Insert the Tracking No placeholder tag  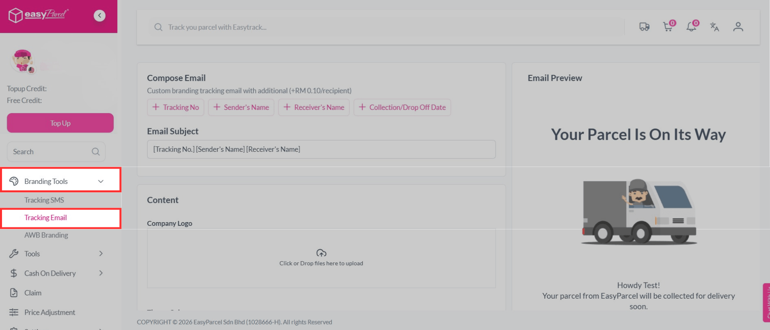pos(176,107)
